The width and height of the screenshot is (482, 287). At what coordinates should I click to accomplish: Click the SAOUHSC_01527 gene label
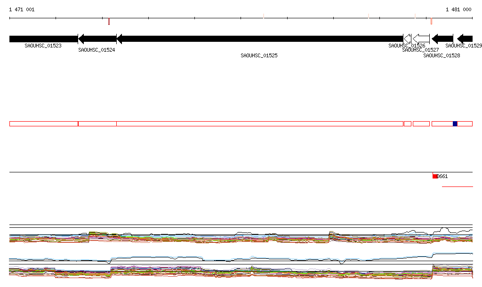420,50
